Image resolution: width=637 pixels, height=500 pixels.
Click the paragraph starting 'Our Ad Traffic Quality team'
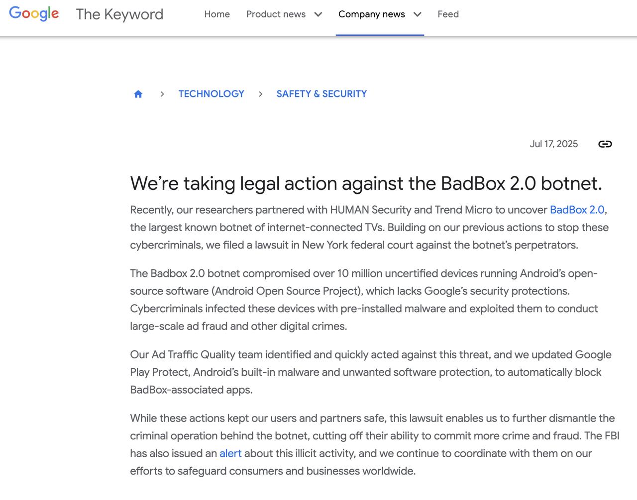(371, 372)
